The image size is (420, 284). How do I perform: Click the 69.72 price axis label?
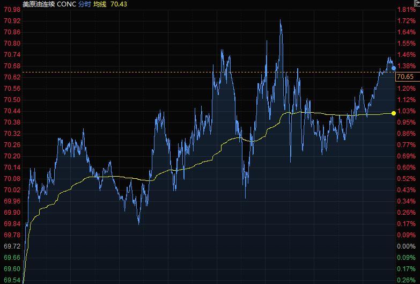[12, 246]
